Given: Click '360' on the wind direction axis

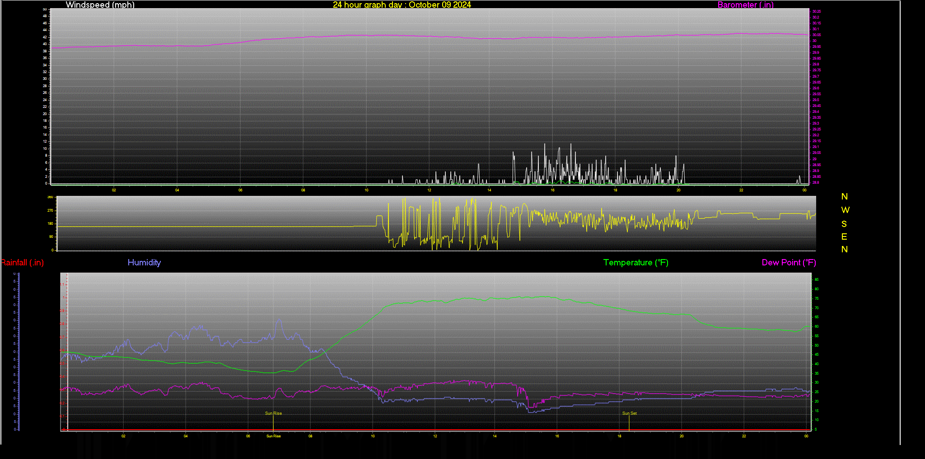Looking at the screenshot, I should [50, 197].
